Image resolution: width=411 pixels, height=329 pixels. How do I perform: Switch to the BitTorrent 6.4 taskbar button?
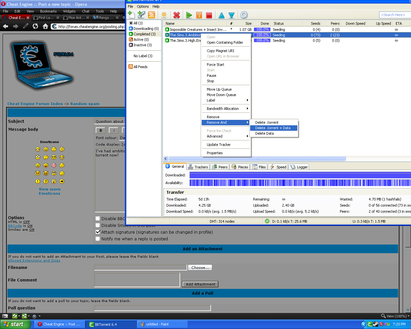pyautogui.click(x=111, y=324)
